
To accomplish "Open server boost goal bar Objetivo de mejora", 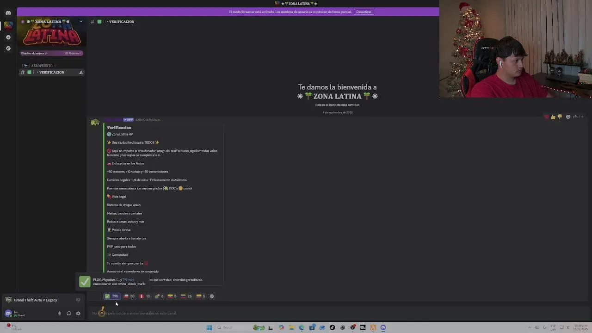I will (51, 53).
